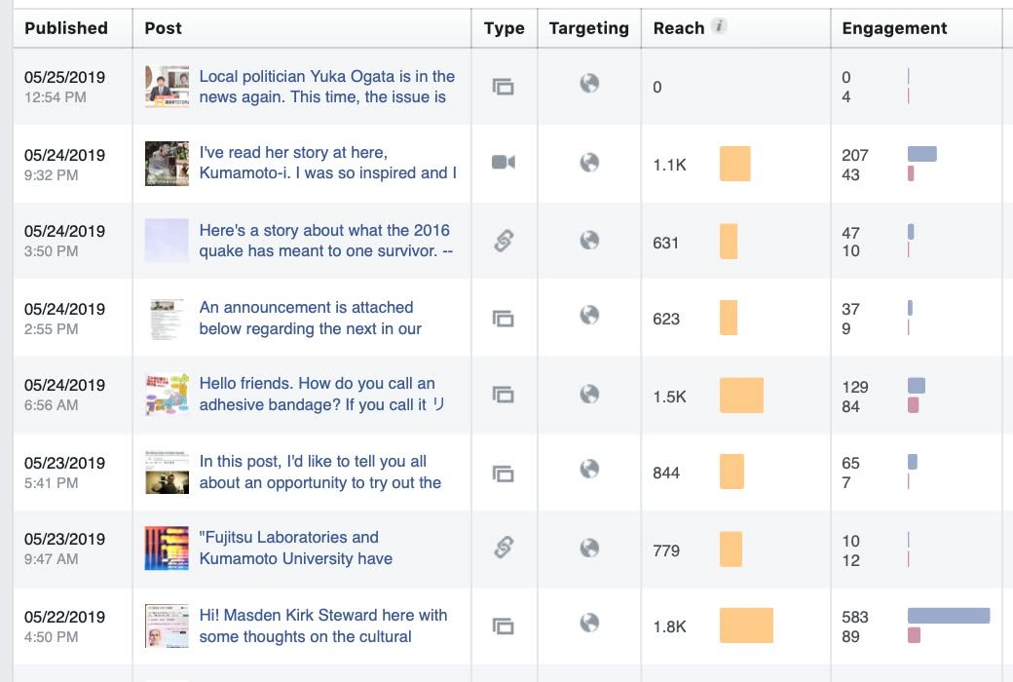This screenshot has width=1013, height=682.
Task: Click the public globe icon for adhesive bandage post
Action: (x=588, y=394)
